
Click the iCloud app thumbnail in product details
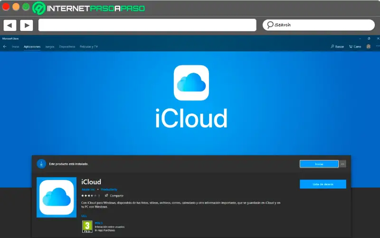pyautogui.click(x=57, y=197)
